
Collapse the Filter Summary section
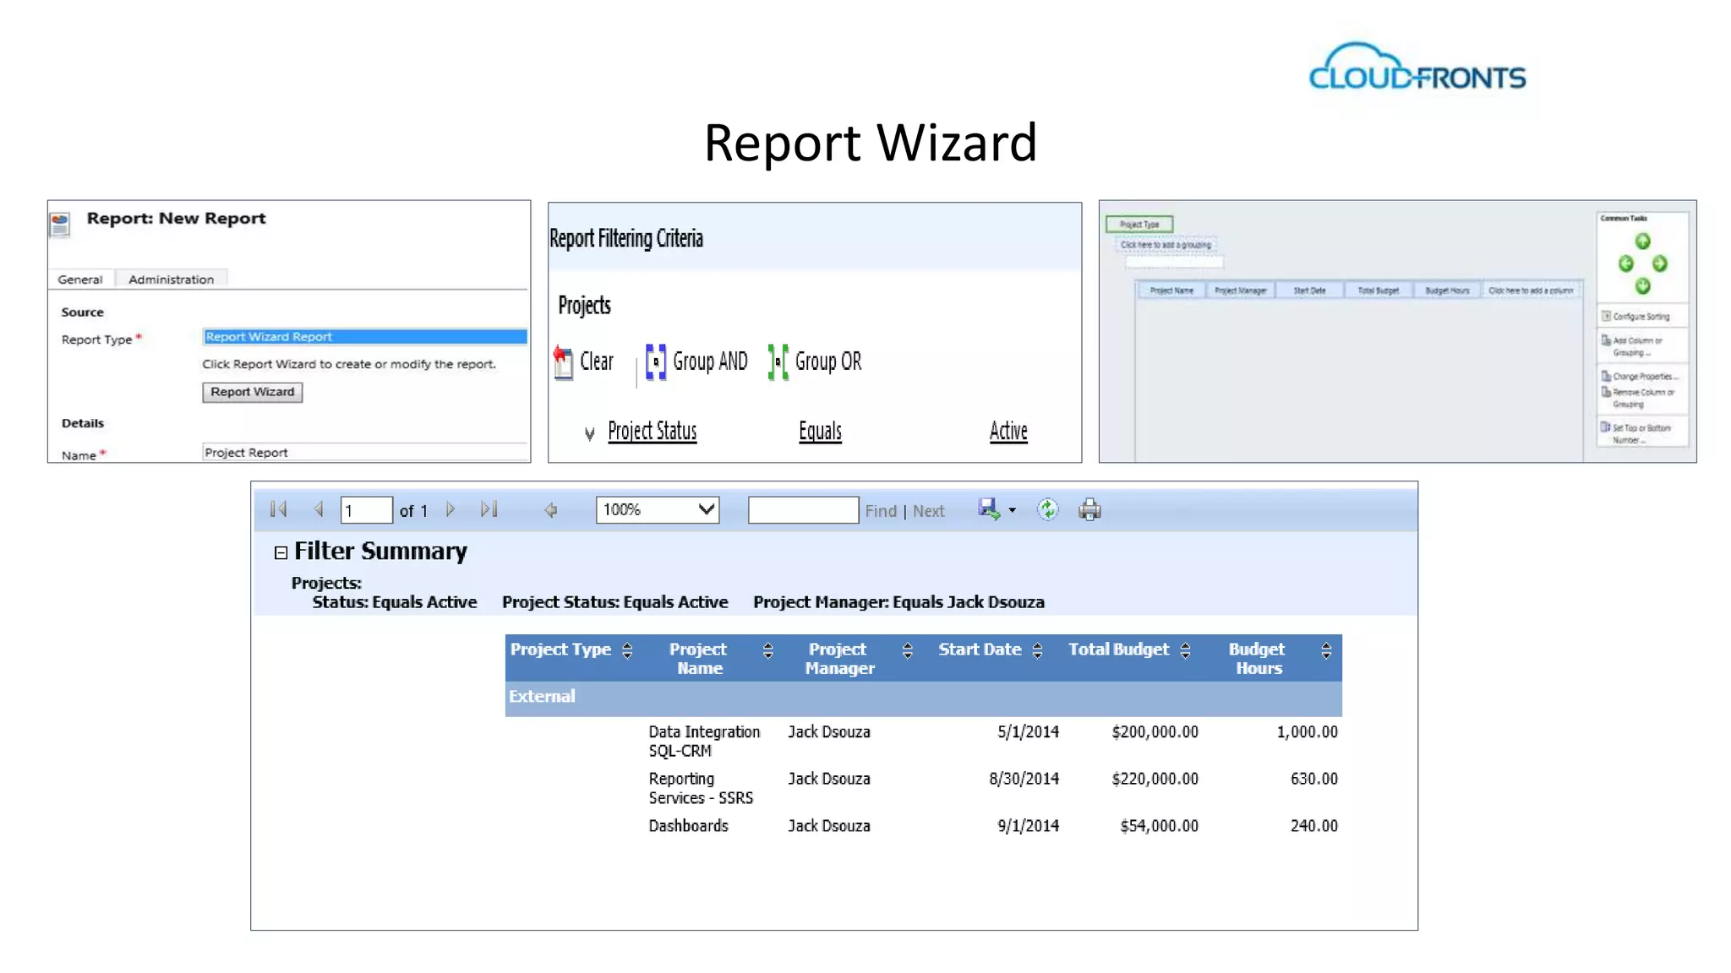coord(281,553)
